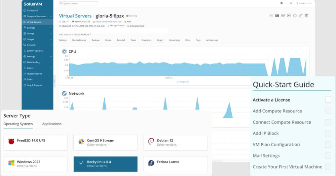The image size is (336, 176).
Task: Click the Virtual Servers breadcrumb link
Action: 75,16
